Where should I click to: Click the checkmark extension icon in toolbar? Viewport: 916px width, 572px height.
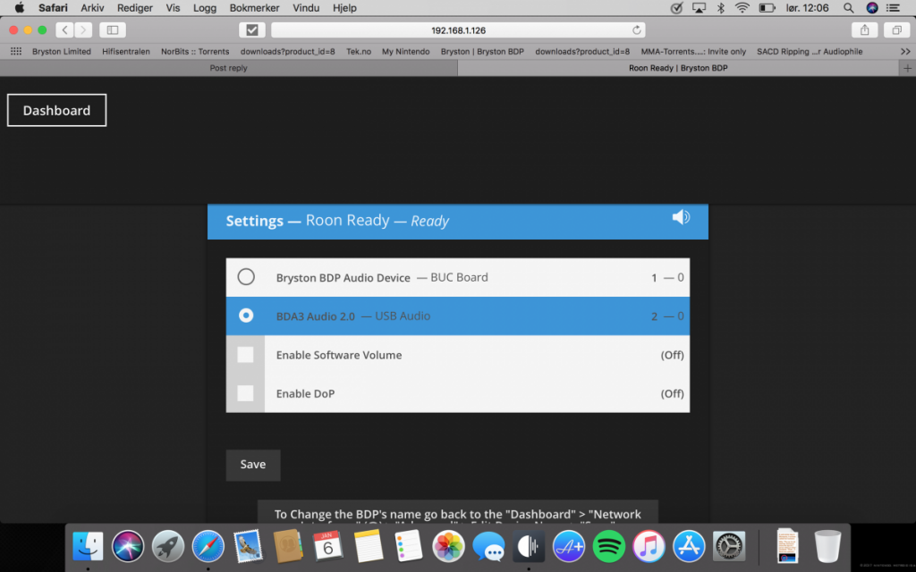tap(251, 29)
